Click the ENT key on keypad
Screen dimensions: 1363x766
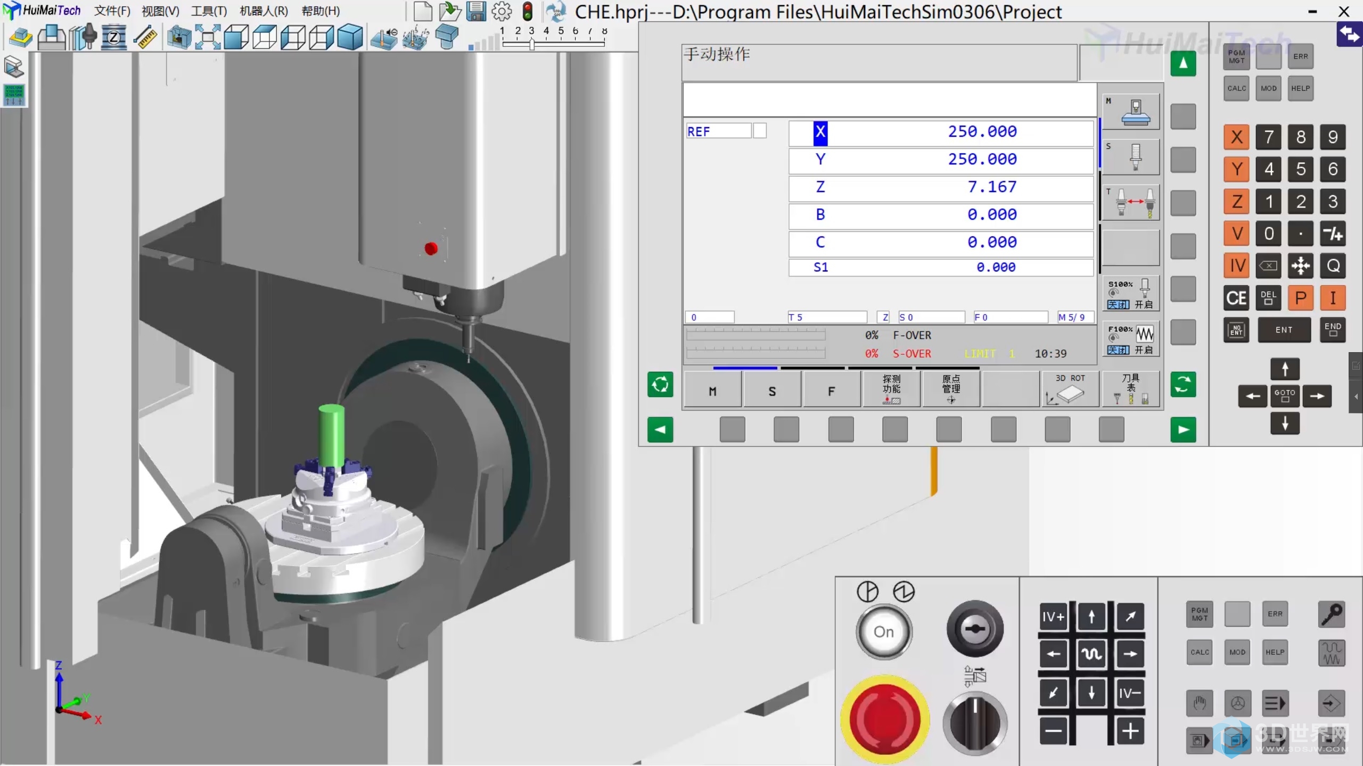click(x=1284, y=330)
